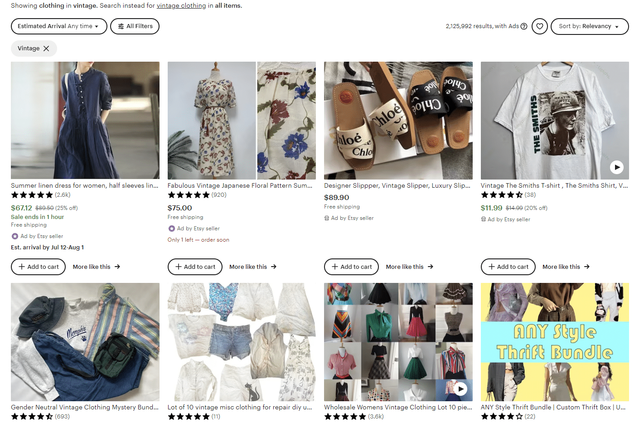Click the '2,125,992 results, with Ads' text
The height and width of the screenshot is (423, 644).
pyautogui.click(x=482, y=26)
